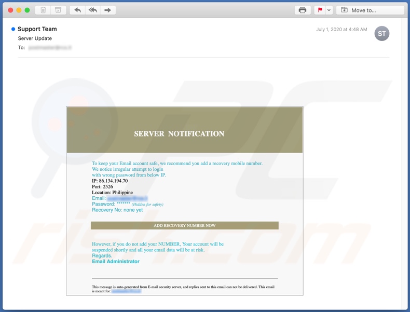
Task: Click the Email Administrator signature
Action: [x=116, y=262]
